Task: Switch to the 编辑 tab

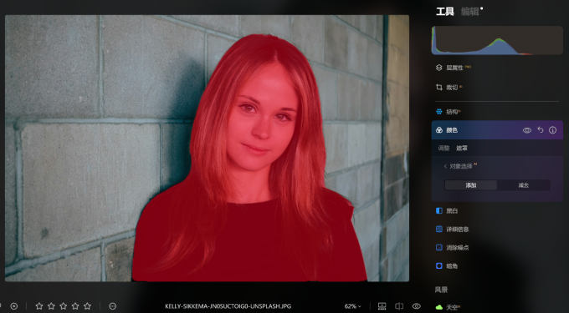Action: click(x=470, y=12)
